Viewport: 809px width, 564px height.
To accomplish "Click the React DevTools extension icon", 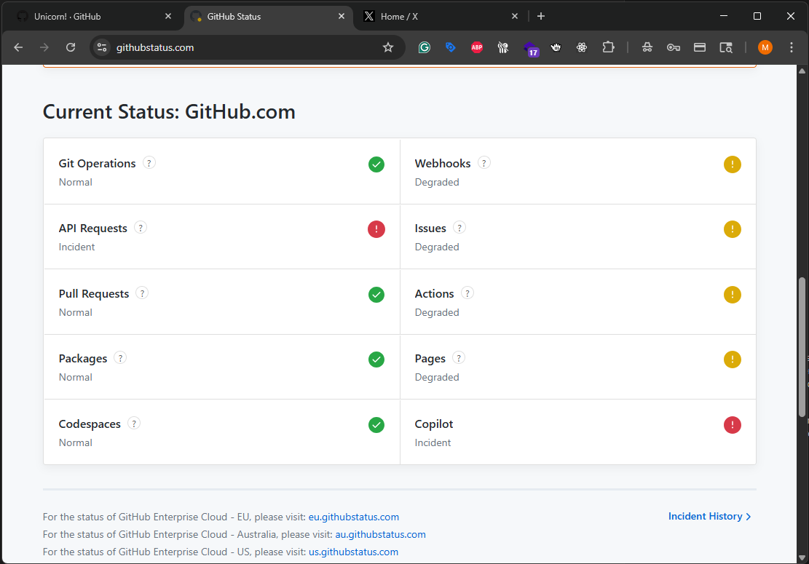I will pyautogui.click(x=582, y=47).
